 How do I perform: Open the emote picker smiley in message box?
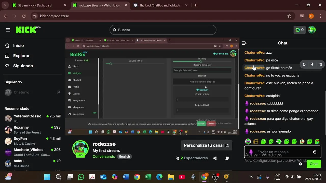315,152
